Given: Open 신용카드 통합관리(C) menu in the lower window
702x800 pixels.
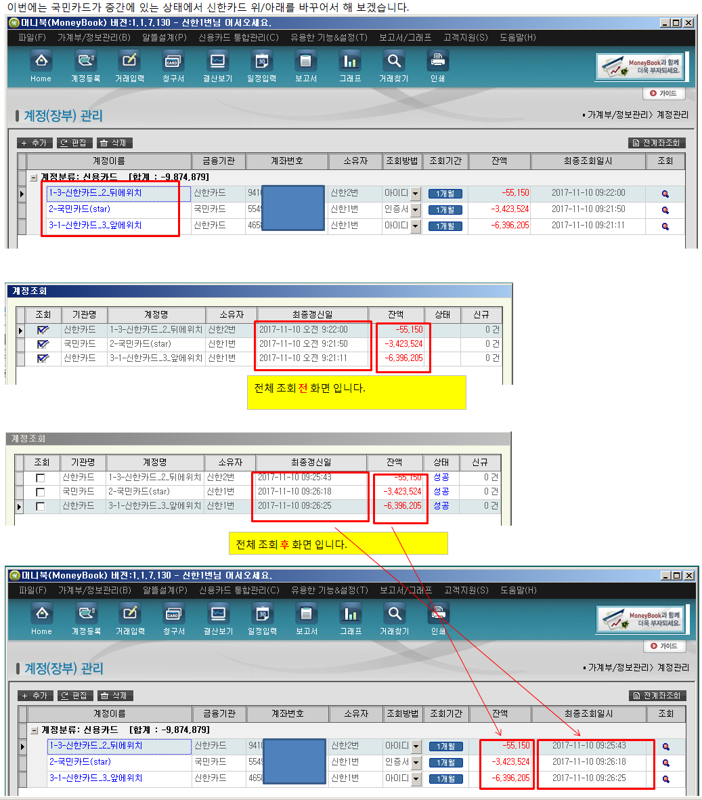Looking at the screenshot, I should click(x=239, y=590).
